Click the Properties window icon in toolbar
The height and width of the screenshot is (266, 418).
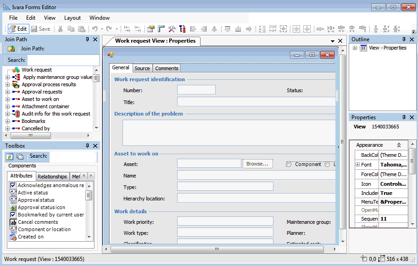[x=150, y=29]
